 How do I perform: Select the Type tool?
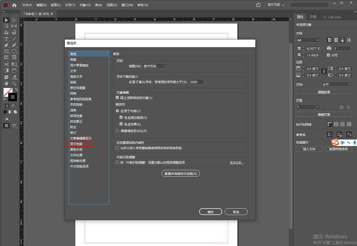[x=7, y=39]
